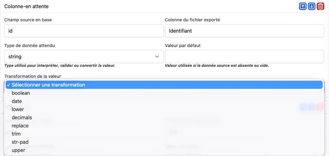
Task: Click the 'Colonne-en attente' section header
Action: click(26, 6)
